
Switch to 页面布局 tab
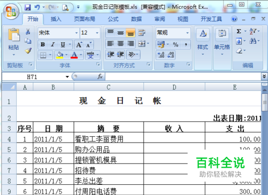pos(85,19)
